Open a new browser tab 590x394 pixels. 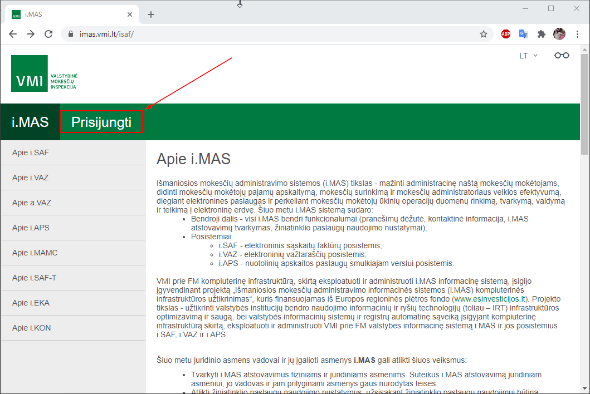coord(151,14)
